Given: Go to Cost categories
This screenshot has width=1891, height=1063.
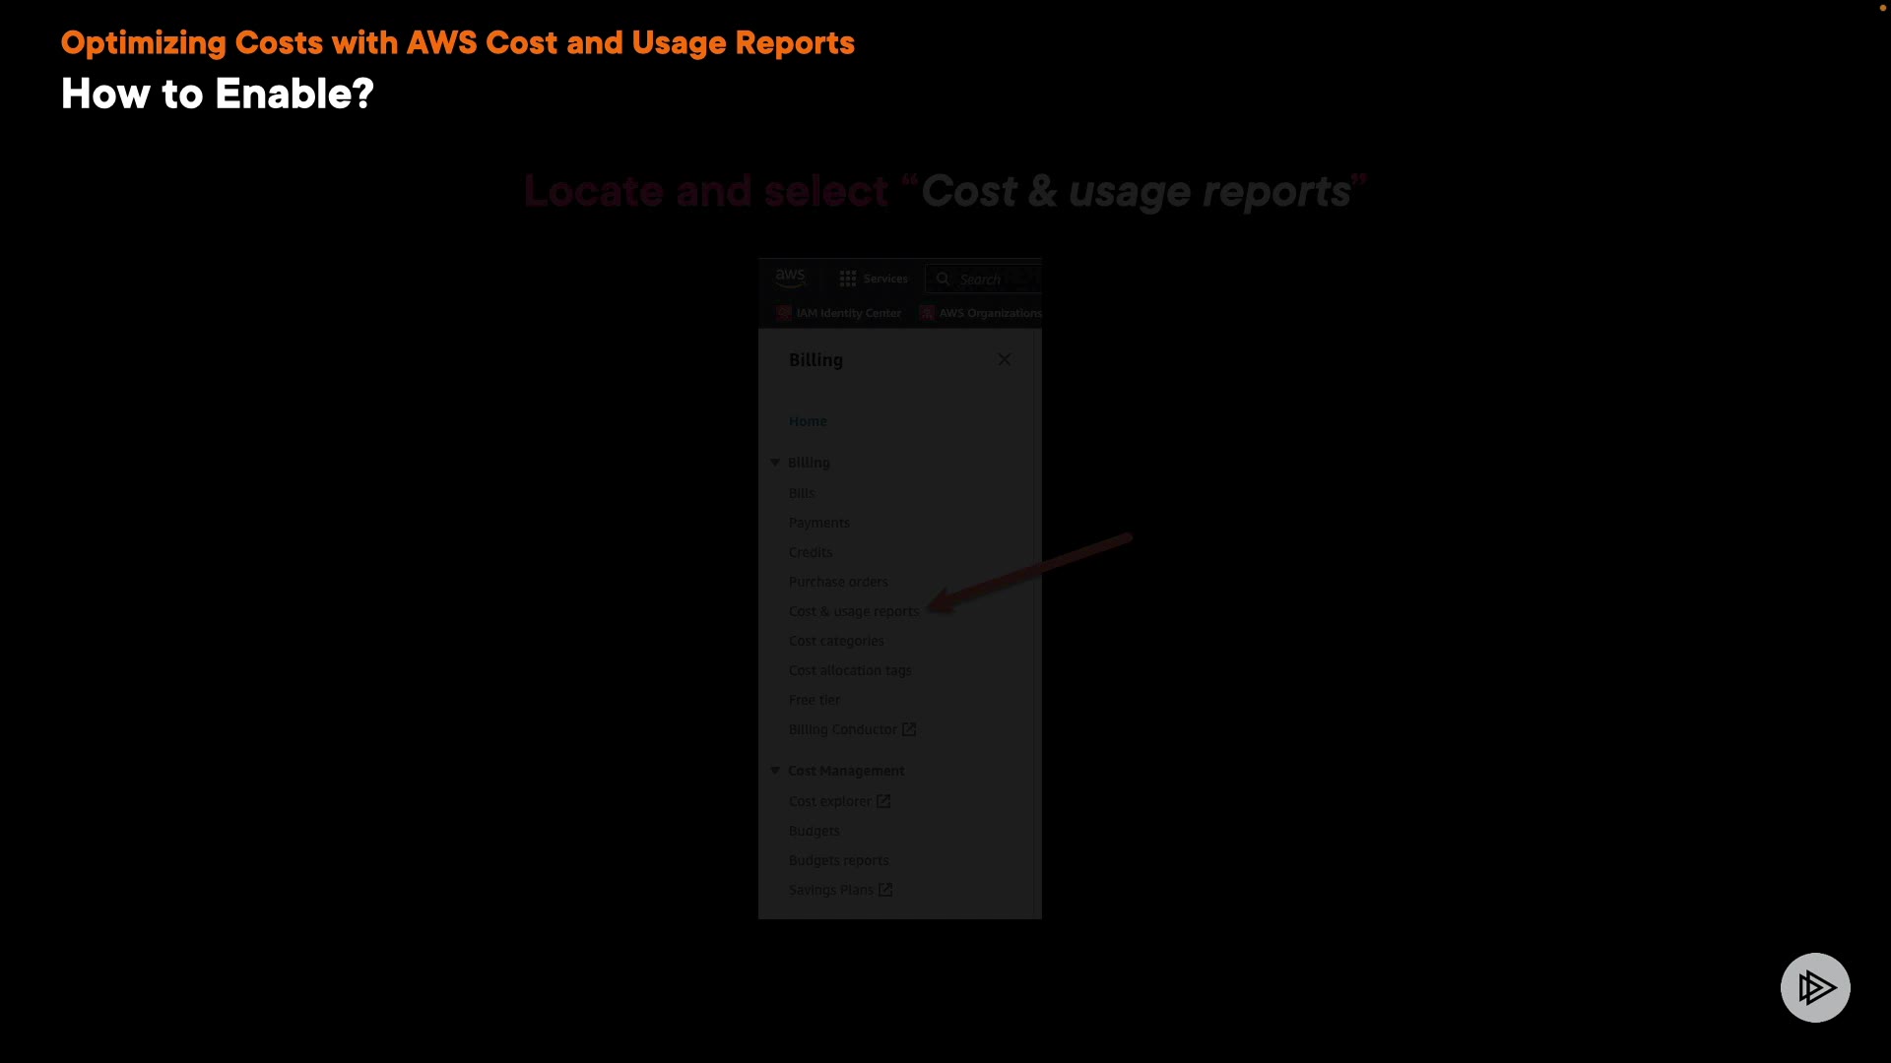Looking at the screenshot, I should click(x=836, y=641).
